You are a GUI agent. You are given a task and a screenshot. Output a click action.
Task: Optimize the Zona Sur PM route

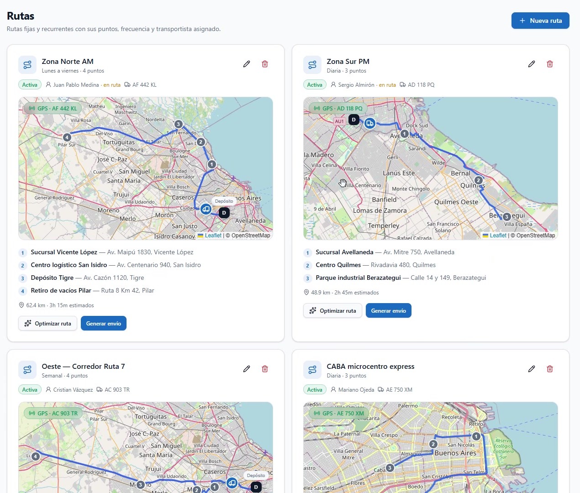[333, 310]
